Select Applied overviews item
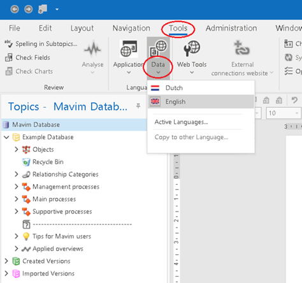This screenshot has height=283, width=302. click(x=58, y=249)
